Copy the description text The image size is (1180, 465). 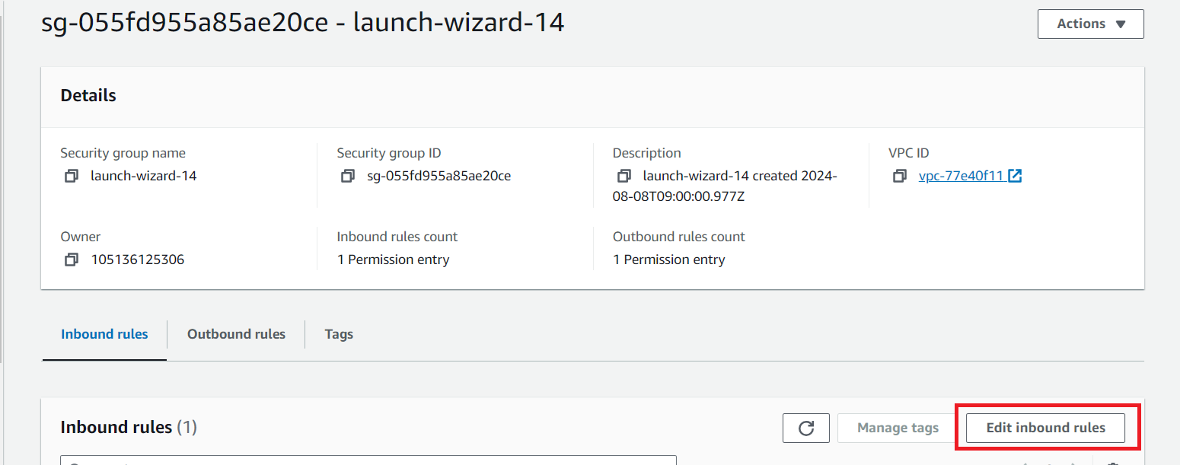tap(623, 177)
